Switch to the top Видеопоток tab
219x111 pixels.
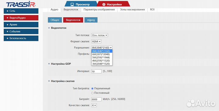pyautogui.click(x=71, y=10)
